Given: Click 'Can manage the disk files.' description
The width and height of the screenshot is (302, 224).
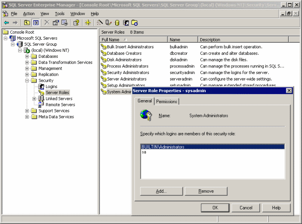Looking at the screenshot, I should point(223,60).
